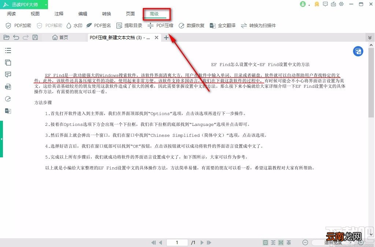Click the PDF解密 decrypt tool
This screenshot has height=247, width=375.
click(49, 25)
